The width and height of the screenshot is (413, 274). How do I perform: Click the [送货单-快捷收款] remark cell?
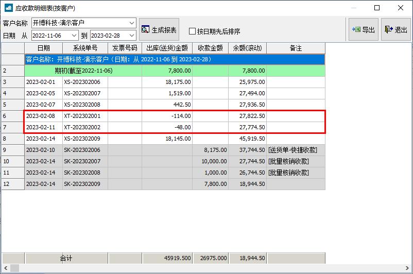(296, 150)
